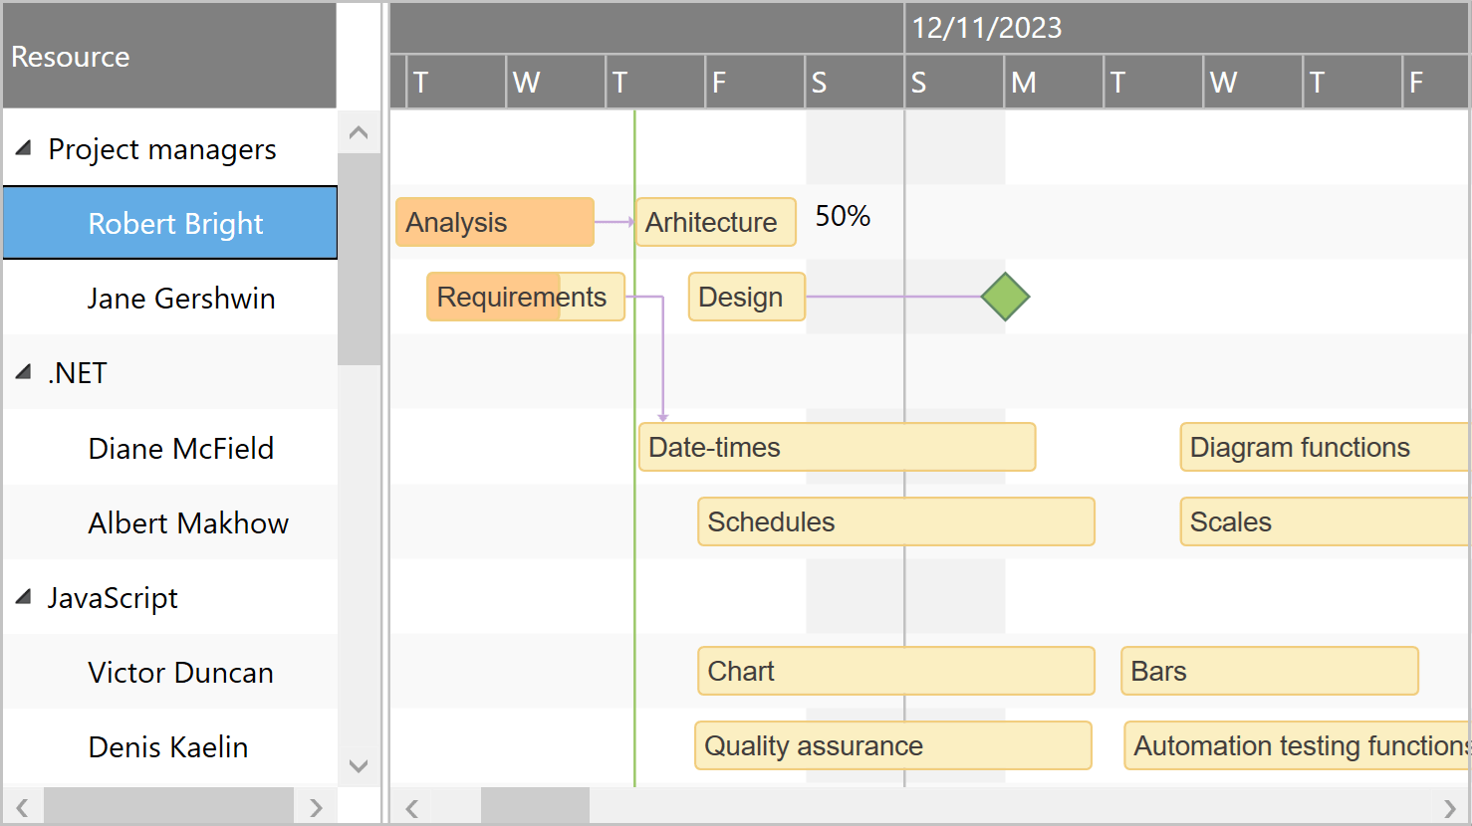
Task: Click the 12/11/2023 date header
Action: [986, 29]
